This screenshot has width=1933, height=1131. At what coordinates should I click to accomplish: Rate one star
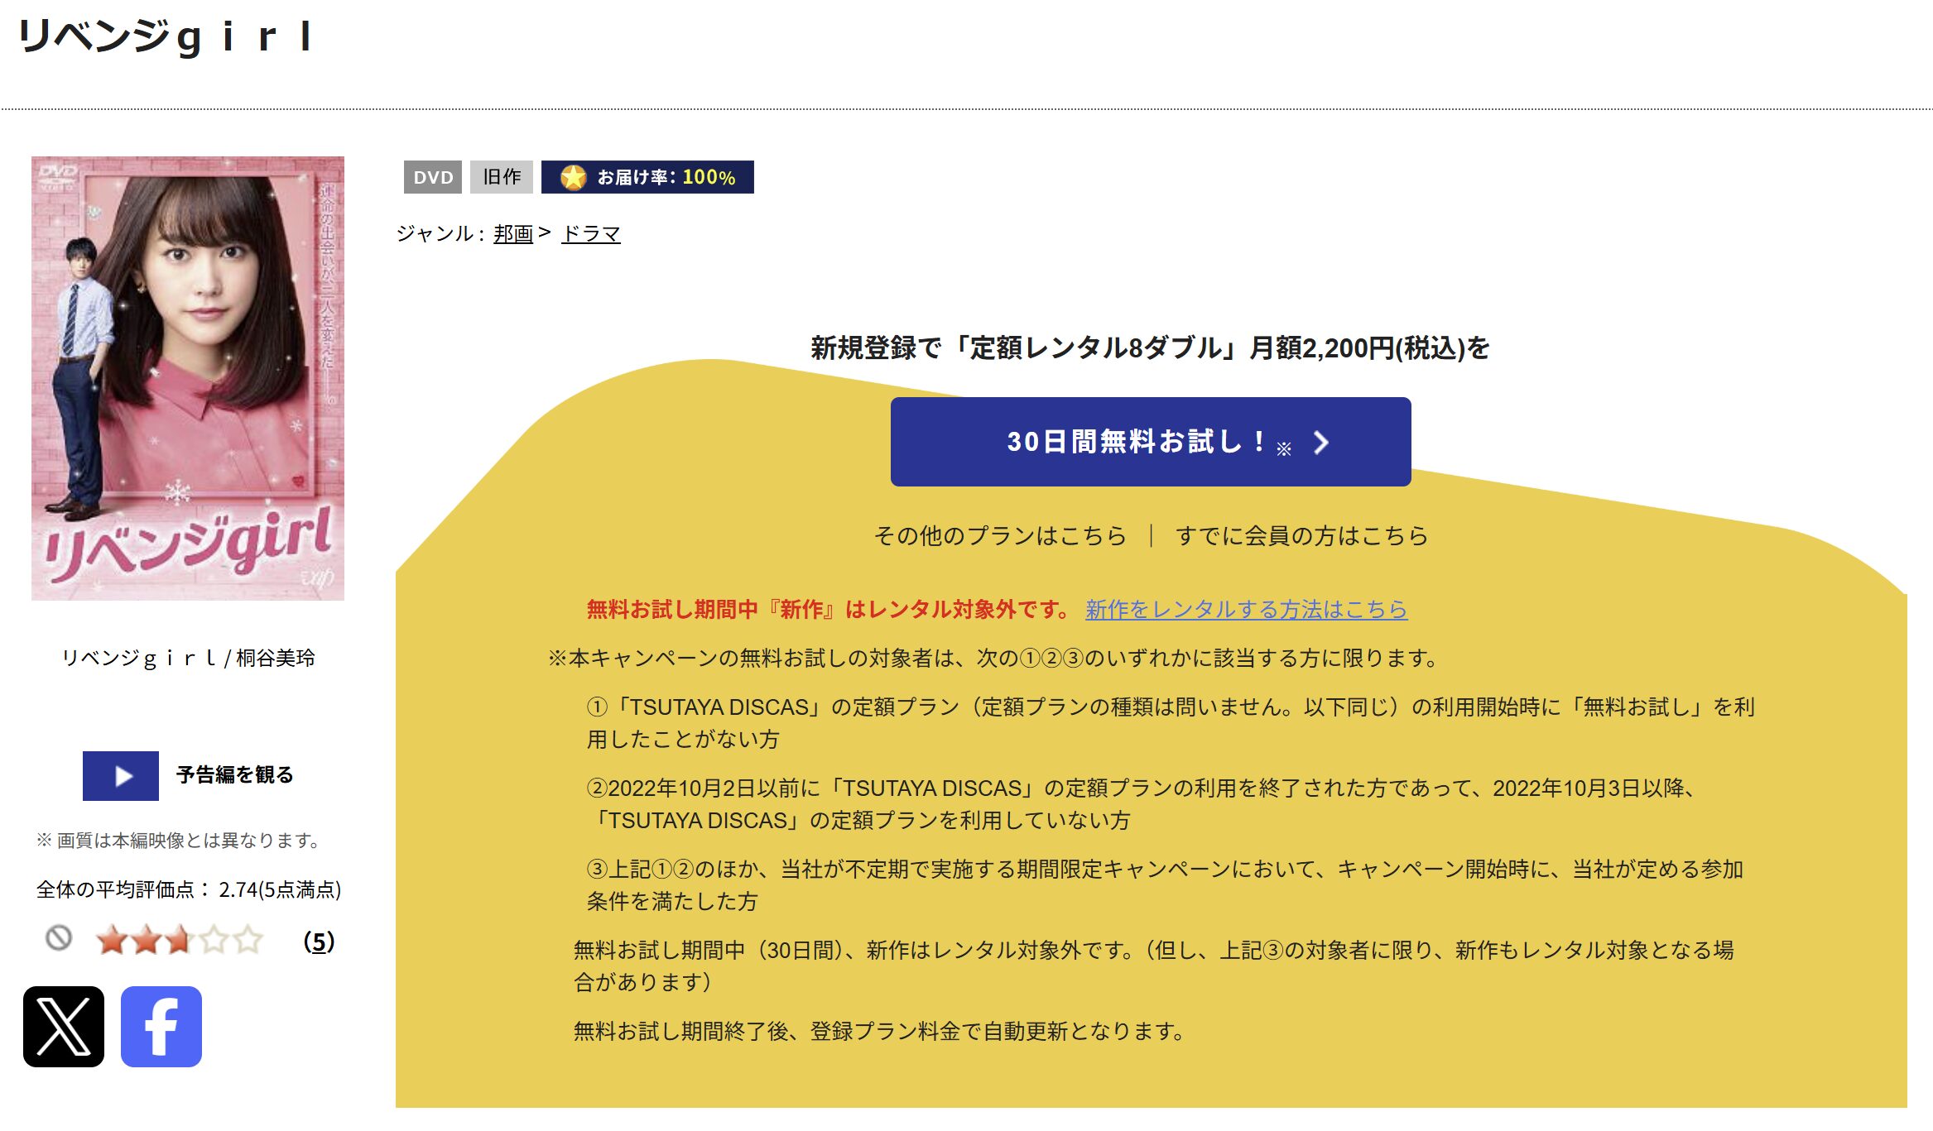[x=111, y=940]
